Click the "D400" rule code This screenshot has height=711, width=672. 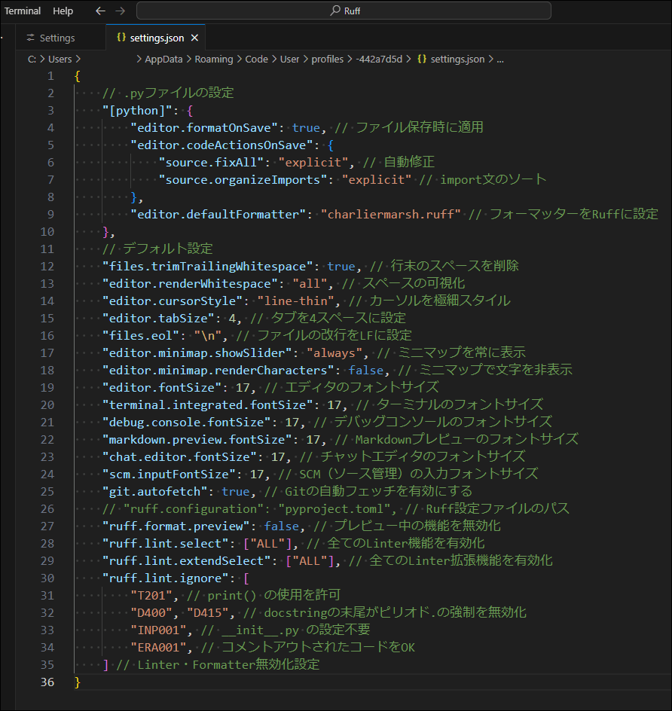(151, 613)
